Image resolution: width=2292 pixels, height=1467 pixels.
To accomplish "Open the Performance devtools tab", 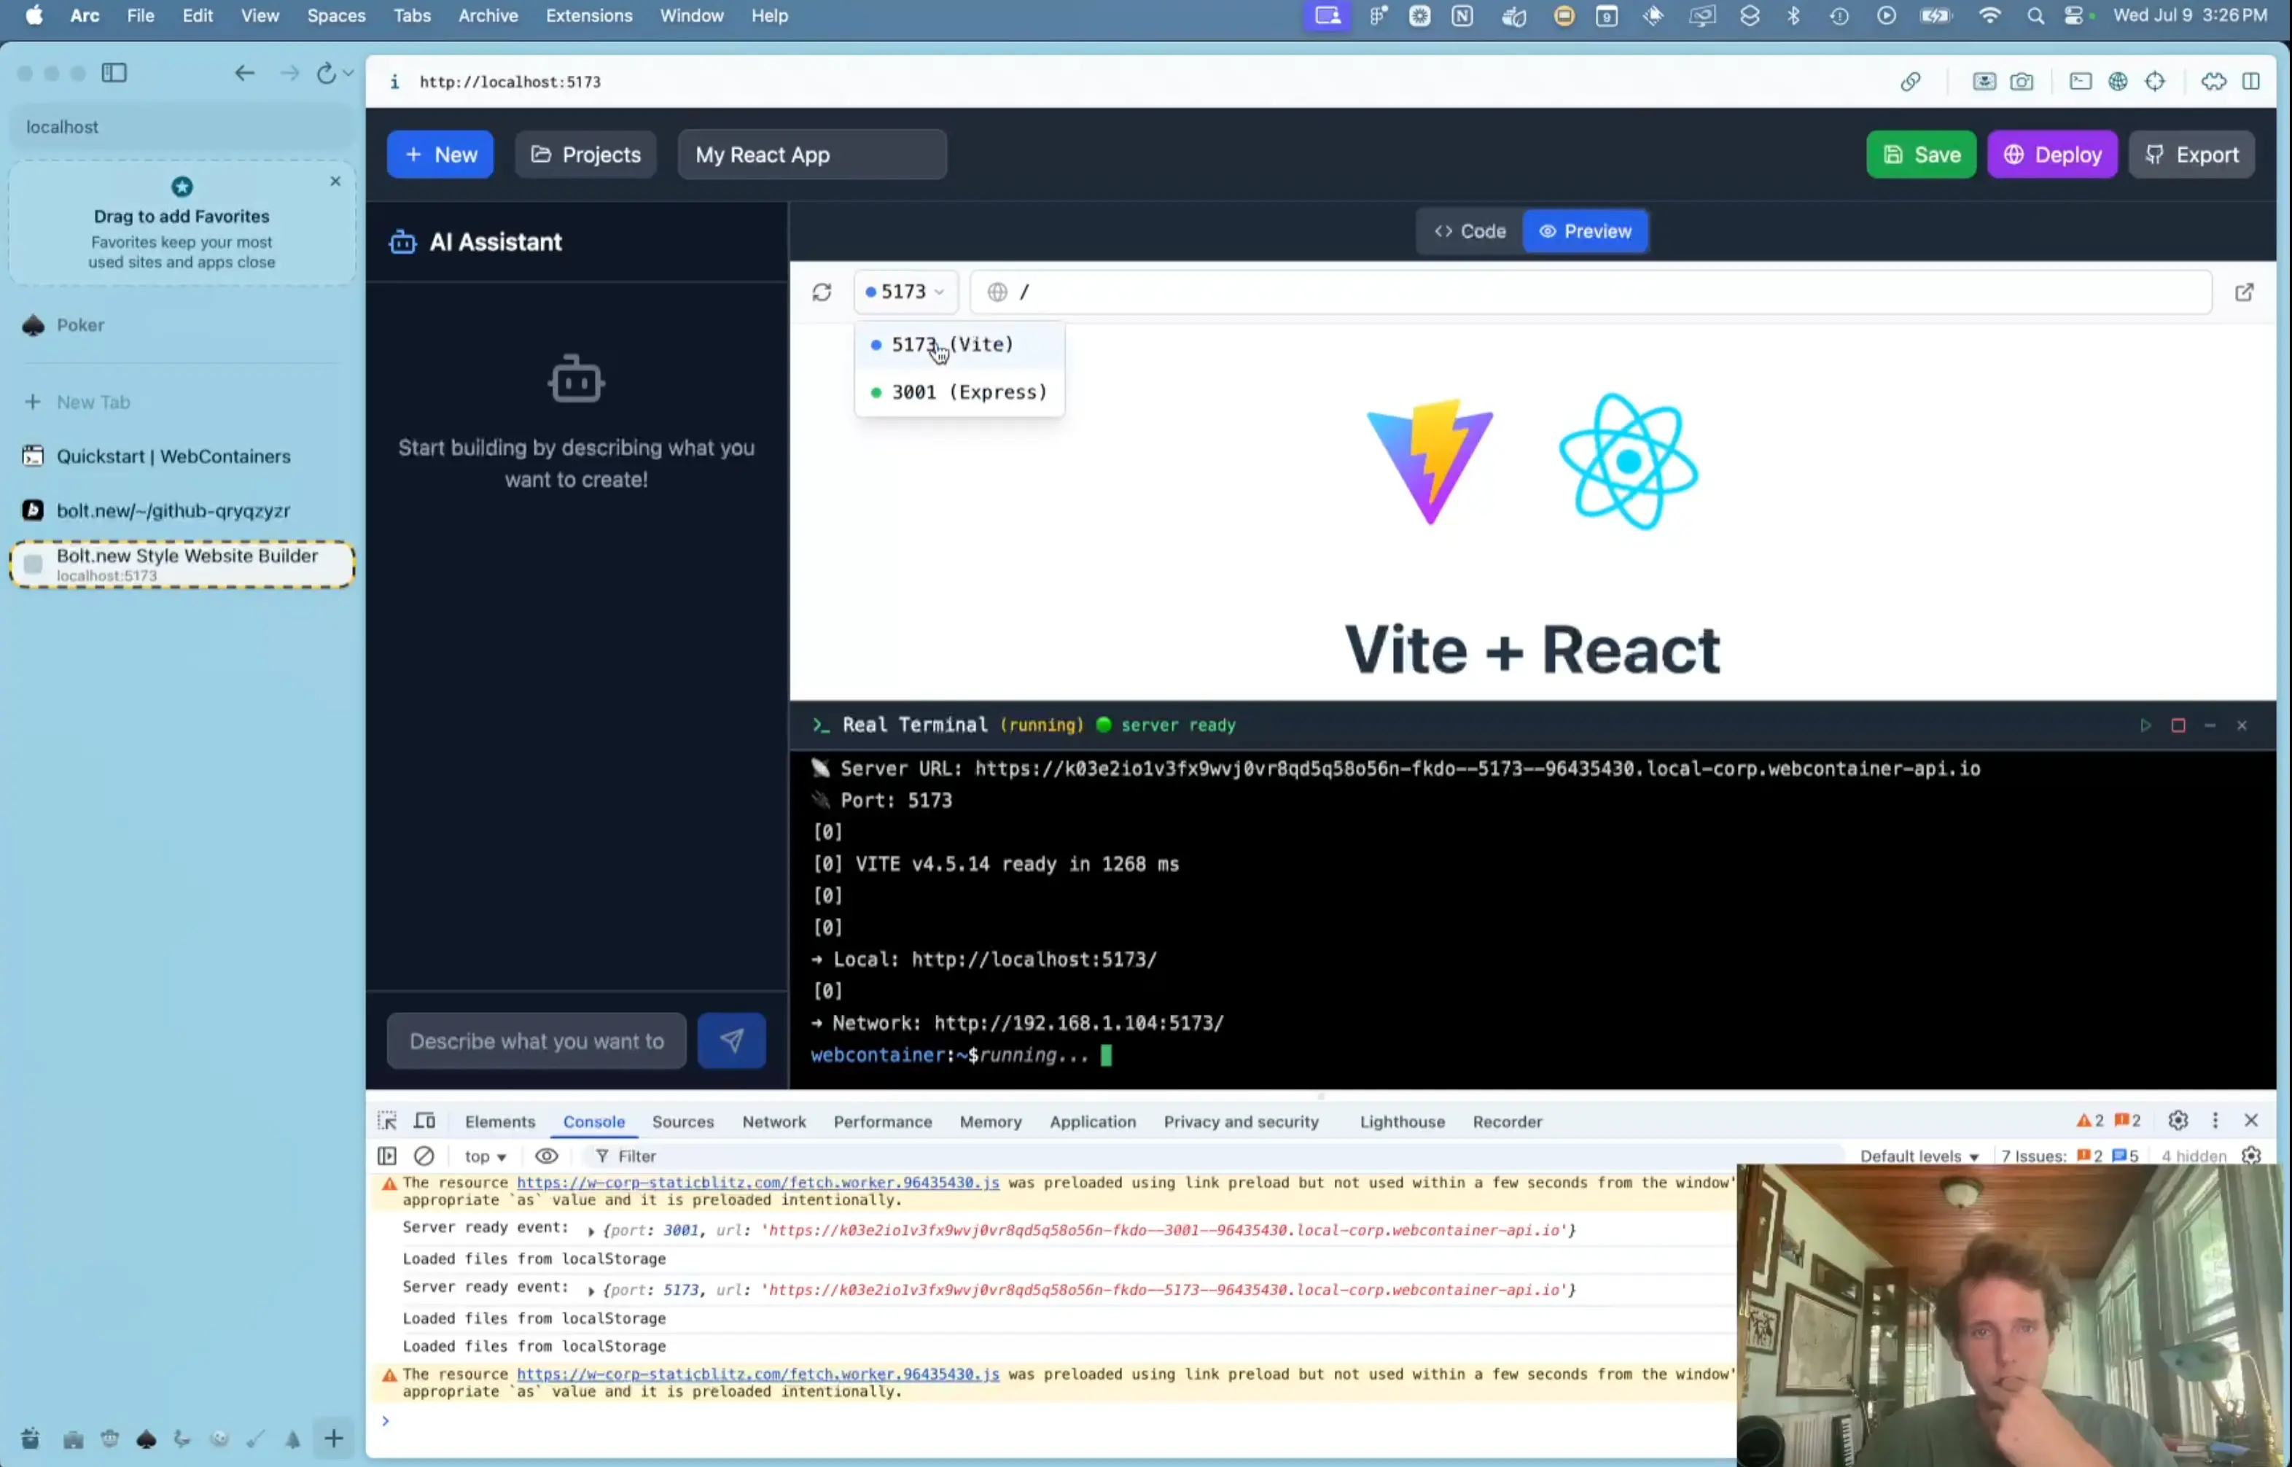I will [x=883, y=1122].
